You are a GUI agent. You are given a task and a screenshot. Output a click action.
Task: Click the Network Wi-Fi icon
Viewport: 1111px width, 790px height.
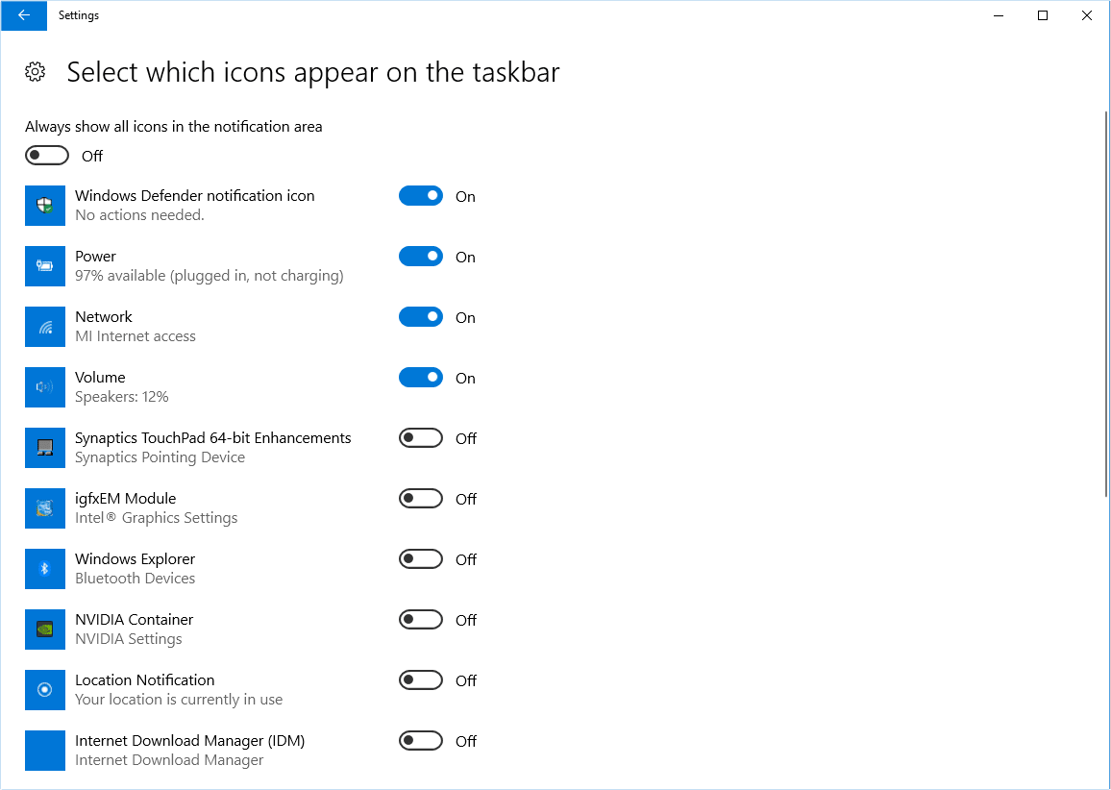(x=44, y=327)
